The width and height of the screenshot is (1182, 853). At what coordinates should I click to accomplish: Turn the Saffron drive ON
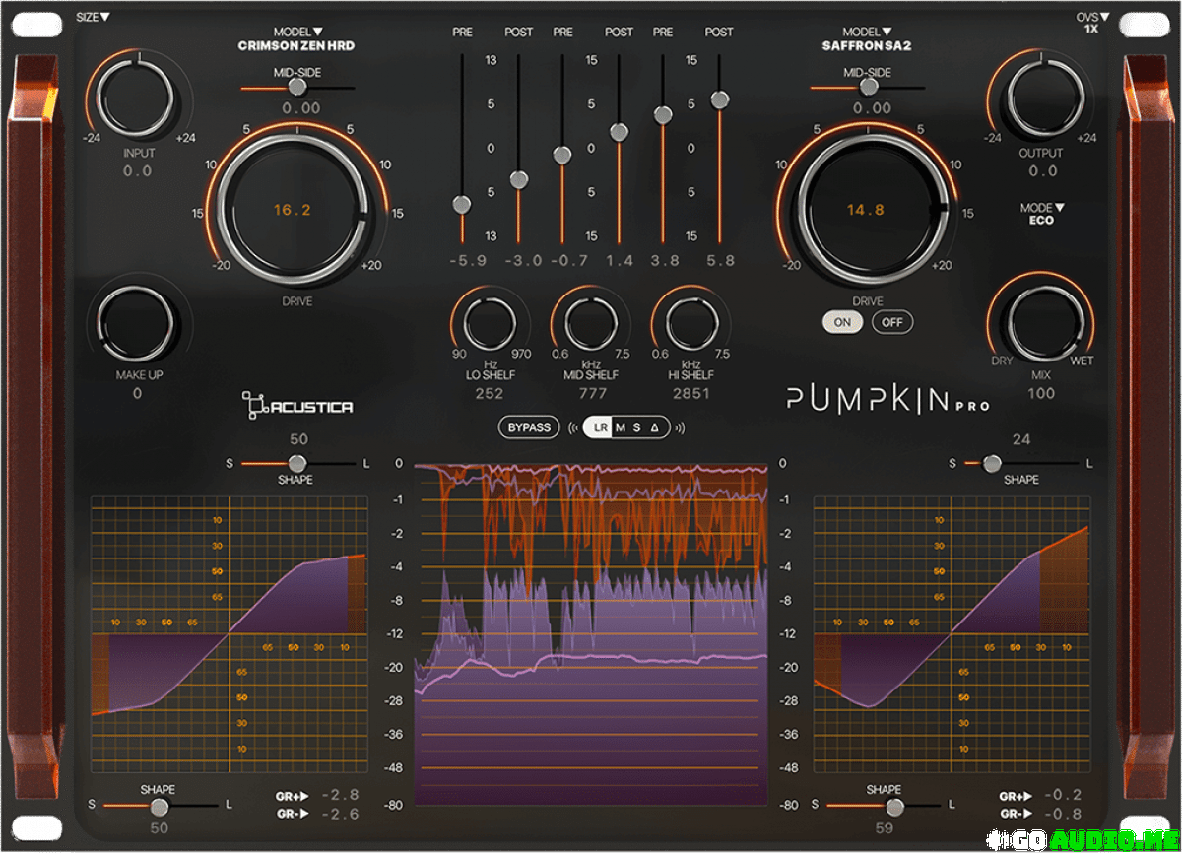(x=843, y=322)
